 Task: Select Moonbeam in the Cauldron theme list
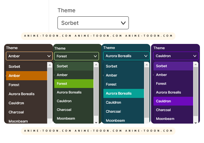click(173, 119)
